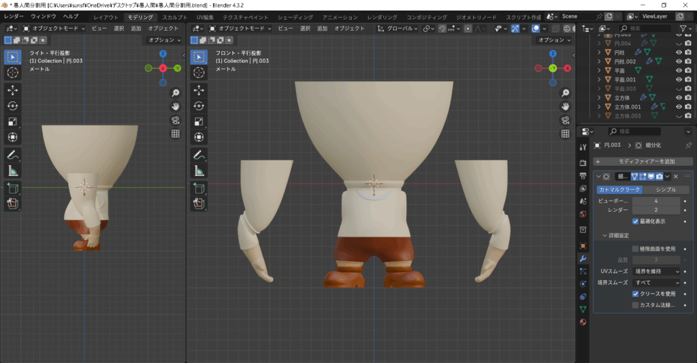Open the ウィンドウ menu
Screen dimensions: 697x363
pos(44,16)
